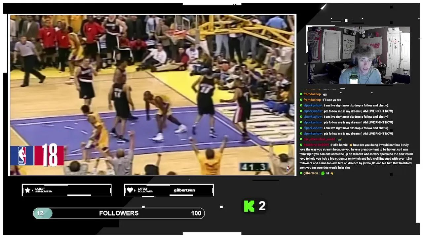This screenshot has width=423, height=238.
Task: Click the waving hand emoji in Rashford's message
Action: pyautogui.click(x=351, y=145)
